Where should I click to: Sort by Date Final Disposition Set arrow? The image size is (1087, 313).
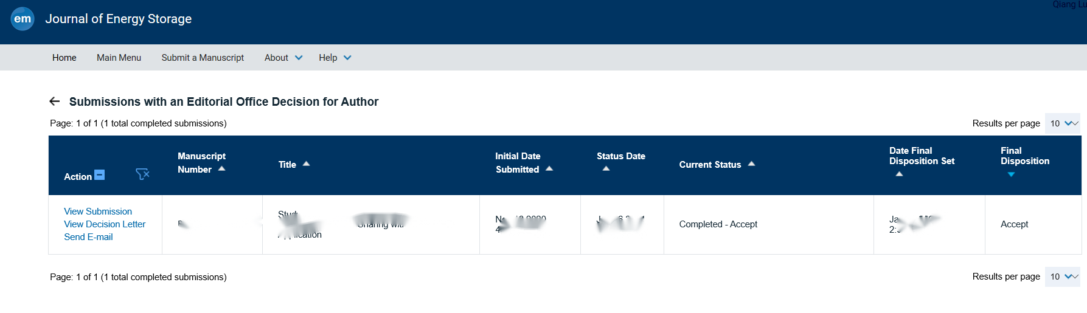pos(899,174)
